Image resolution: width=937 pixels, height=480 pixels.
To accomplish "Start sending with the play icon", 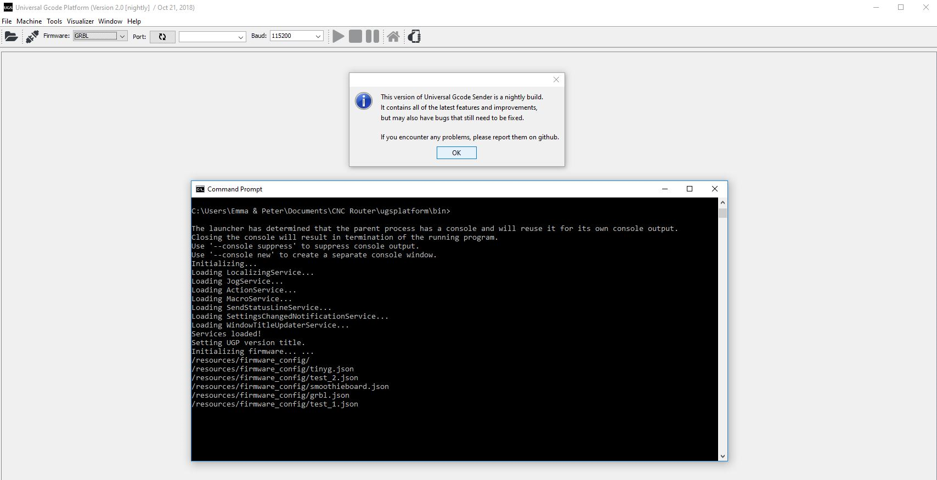I will click(x=338, y=36).
